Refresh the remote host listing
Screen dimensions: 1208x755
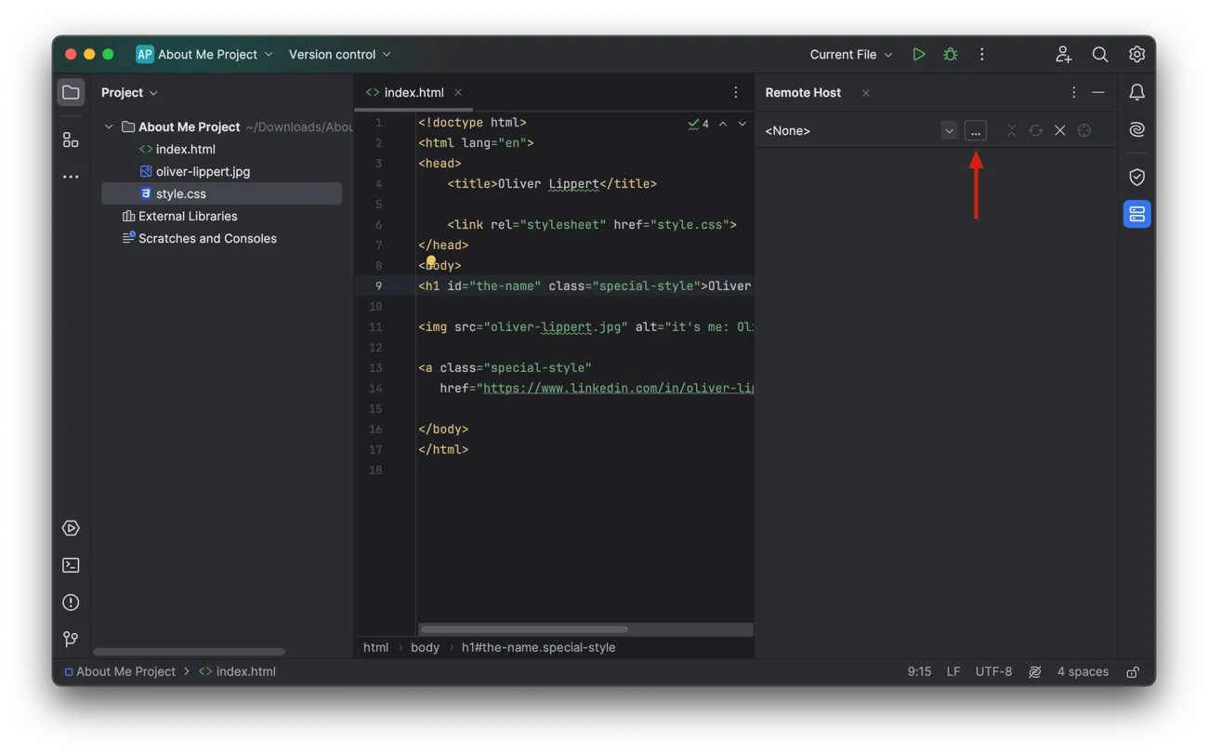click(1035, 130)
